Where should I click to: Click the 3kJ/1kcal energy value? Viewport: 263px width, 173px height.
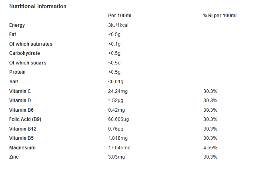pyautogui.click(x=118, y=25)
